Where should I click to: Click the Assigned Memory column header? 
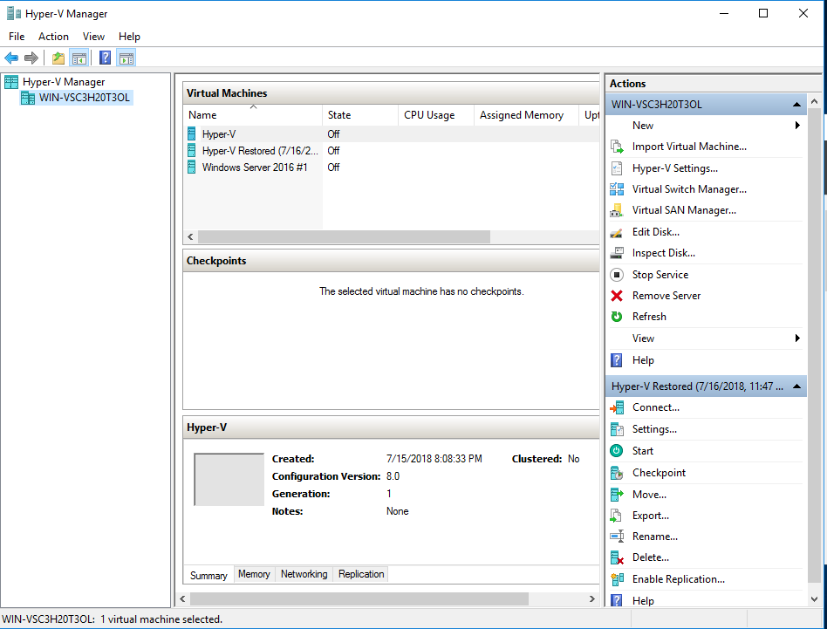pyautogui.click(x=526, y=115)
